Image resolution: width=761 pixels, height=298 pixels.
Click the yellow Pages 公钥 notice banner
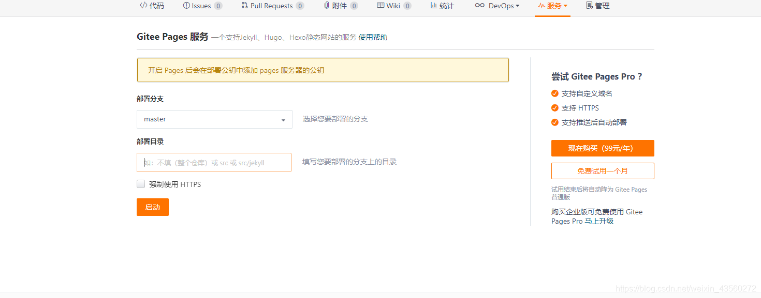click(323, 70)
